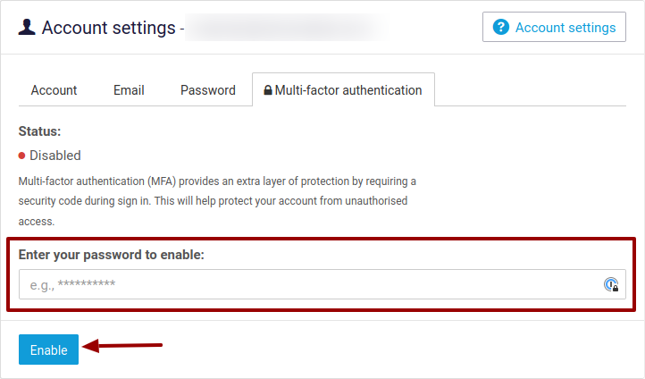Click the user silhouette icon in header
The height and width of the screenshot is (379, 645).
(27, 27)
